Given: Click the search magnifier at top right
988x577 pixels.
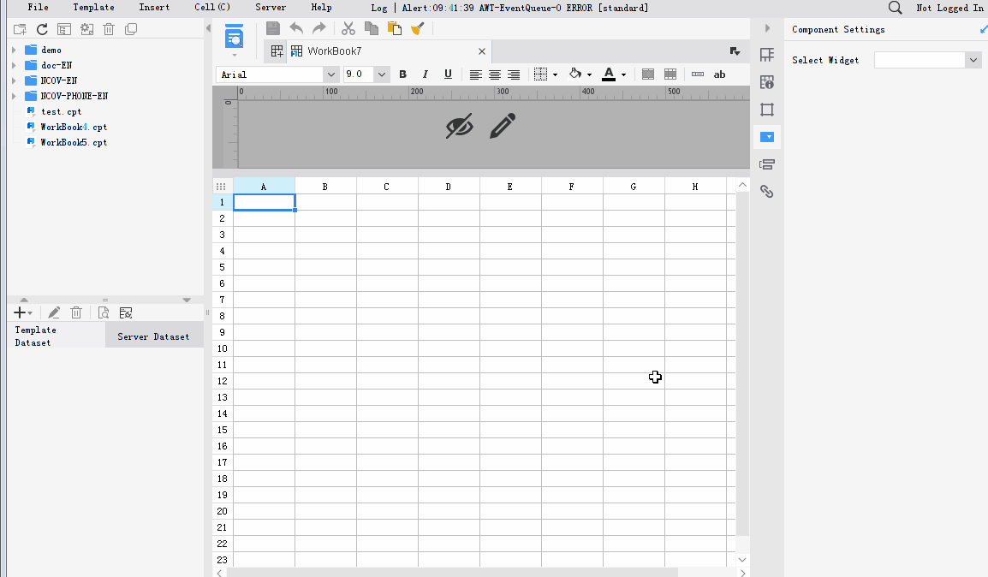Looking at the screenshot, I should (895, 8).
